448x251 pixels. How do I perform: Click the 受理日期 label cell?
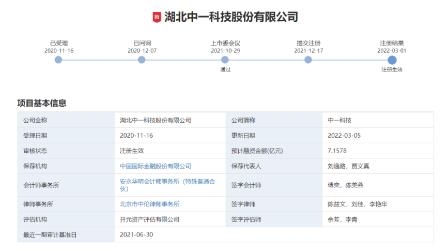click(66, 136)
